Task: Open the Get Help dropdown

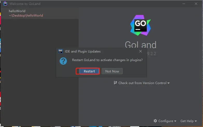Action: pyautogui.click(x=188, y=121)
